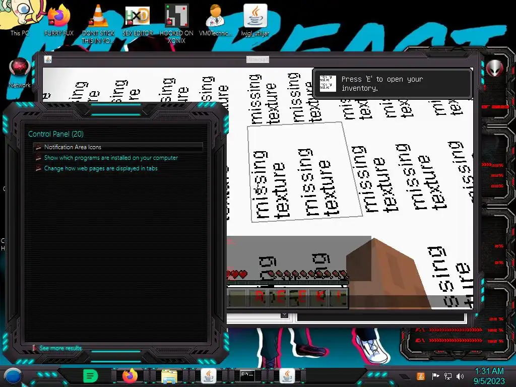Click the orange Java tray icon
Image resolution: width=516 pixels, height=387 pixels.
(420, 376)
